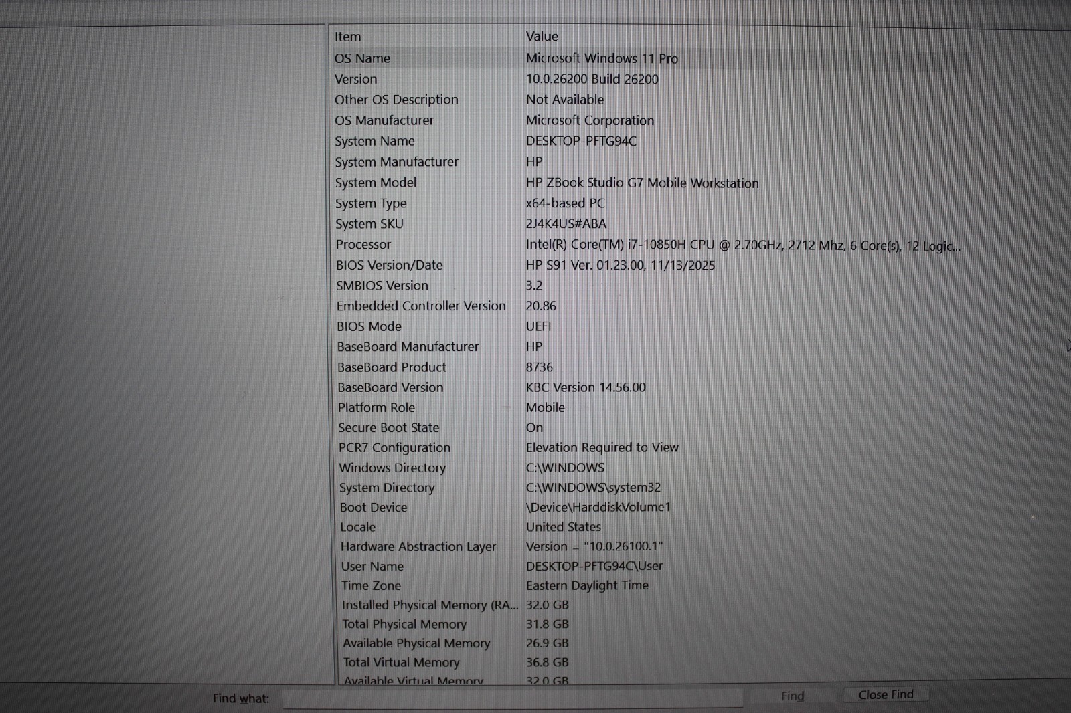This screenshot has height=713, width=1071.
Task: Select the BaseBoard Version row label
Action: coord(390,387)
